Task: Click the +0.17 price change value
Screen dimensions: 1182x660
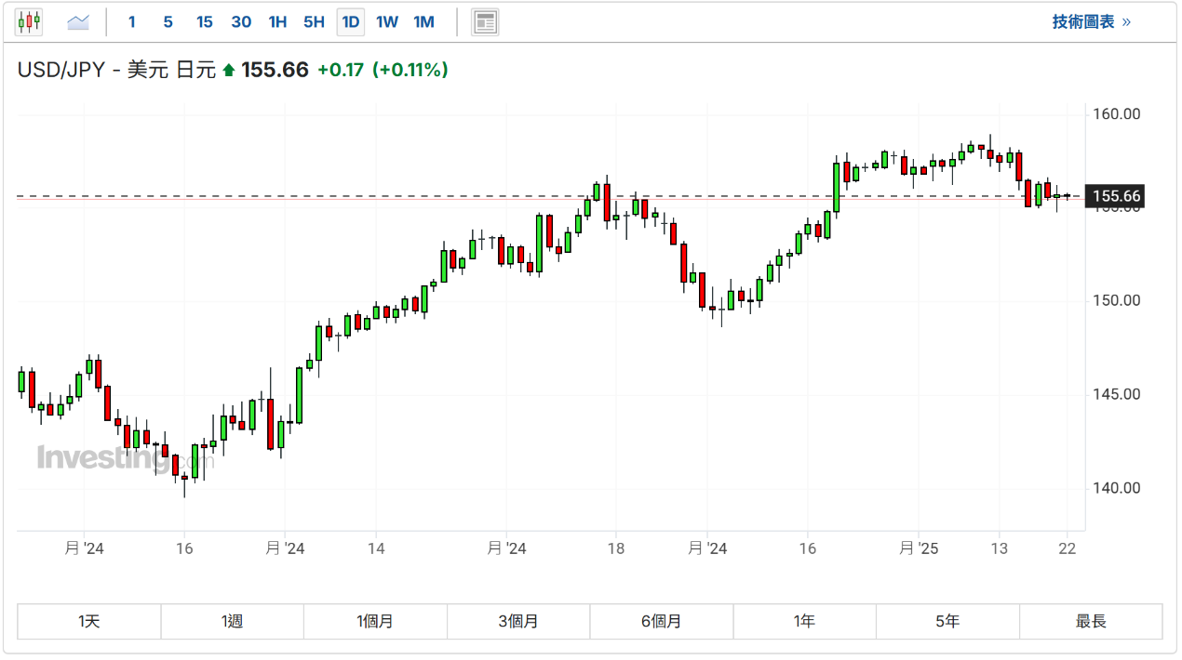Action: click(x=340, y=70)
